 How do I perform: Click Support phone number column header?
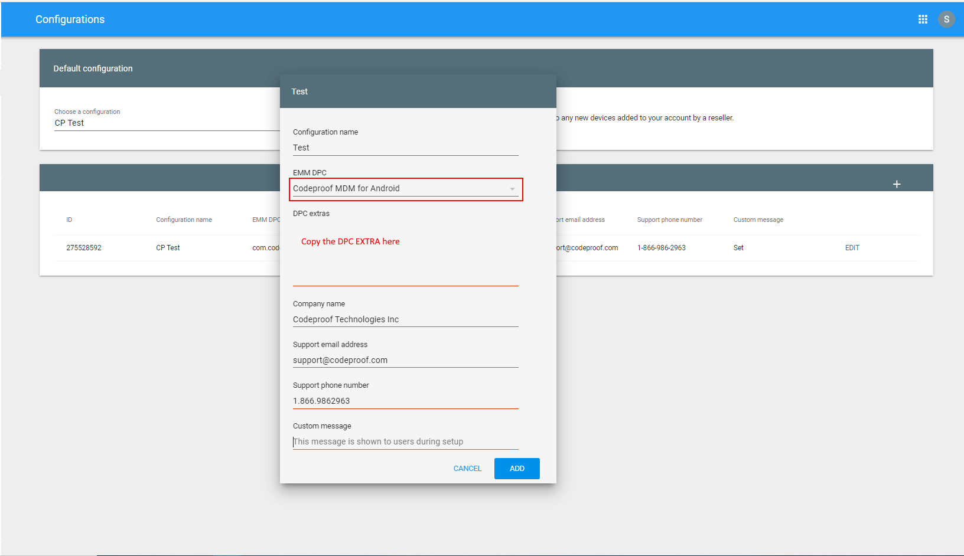(670, 220)
